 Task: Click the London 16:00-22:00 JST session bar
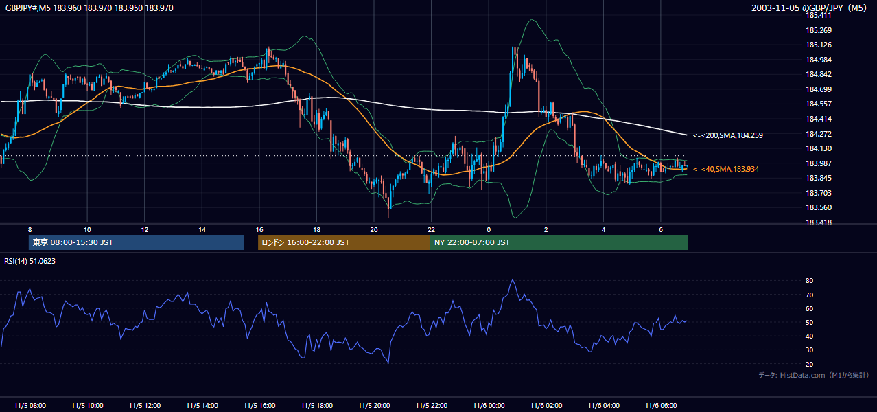[344, 242]
